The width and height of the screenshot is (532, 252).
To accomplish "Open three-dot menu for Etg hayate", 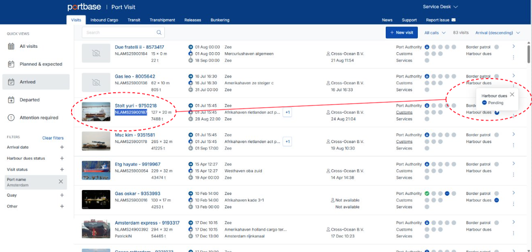I will pos(513,174).
